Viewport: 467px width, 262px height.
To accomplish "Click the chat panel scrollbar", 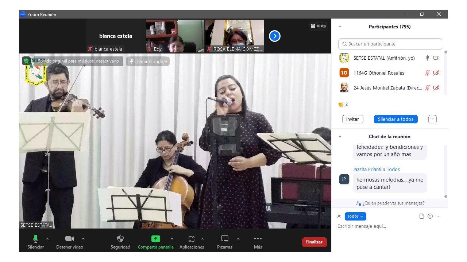I will [x=445, y=171].
